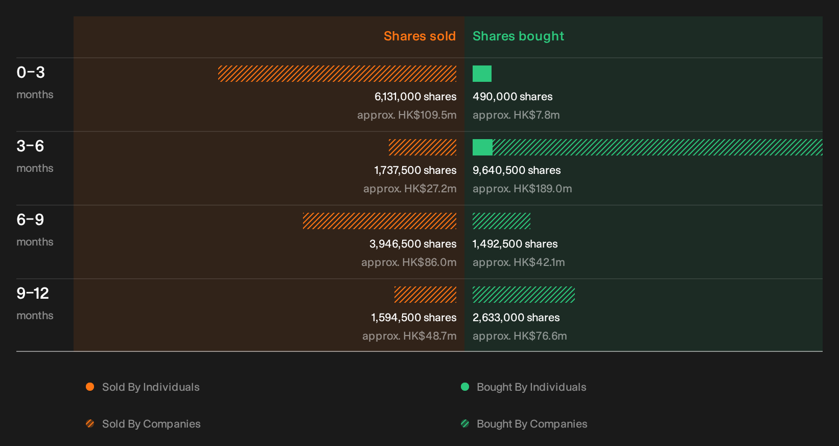Click the 9-12 row label
The image size is (839, 446).
pyautogui.click(x=33, y=294)
